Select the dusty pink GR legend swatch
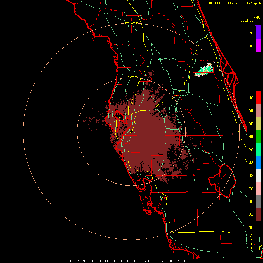The height and width of the screenshot is (263, 263). pos(258,111)
